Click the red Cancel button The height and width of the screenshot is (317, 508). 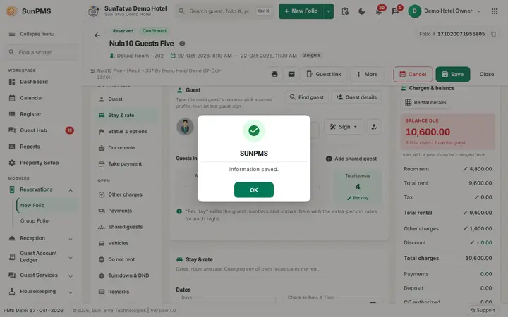[x=413, y=74]
